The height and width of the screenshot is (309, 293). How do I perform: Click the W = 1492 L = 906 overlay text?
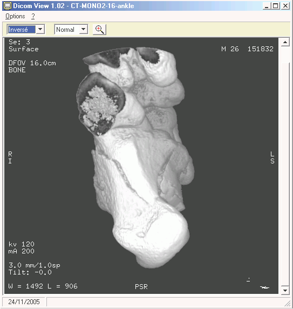click(x=43, y=286)
